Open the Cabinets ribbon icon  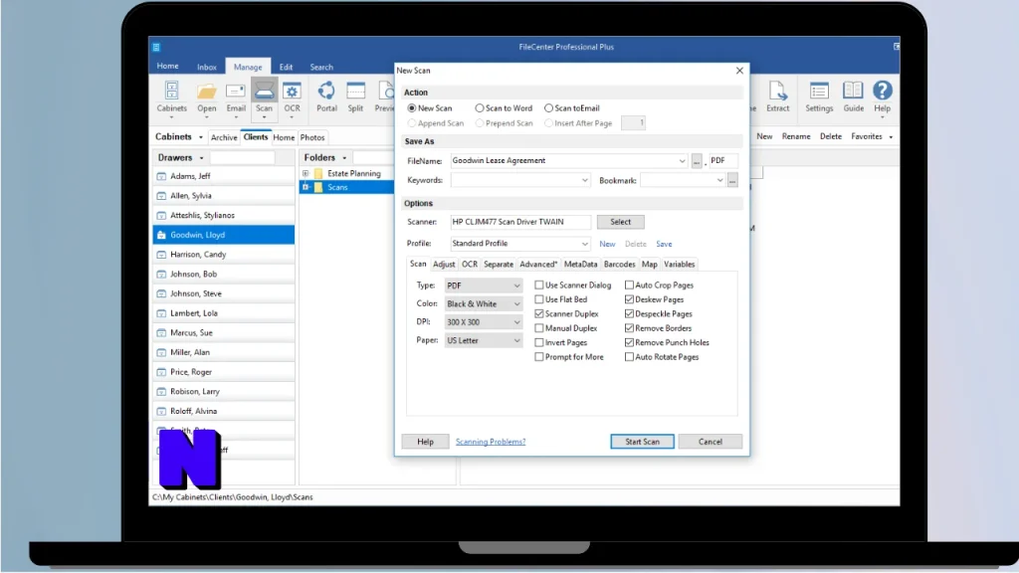171,92
